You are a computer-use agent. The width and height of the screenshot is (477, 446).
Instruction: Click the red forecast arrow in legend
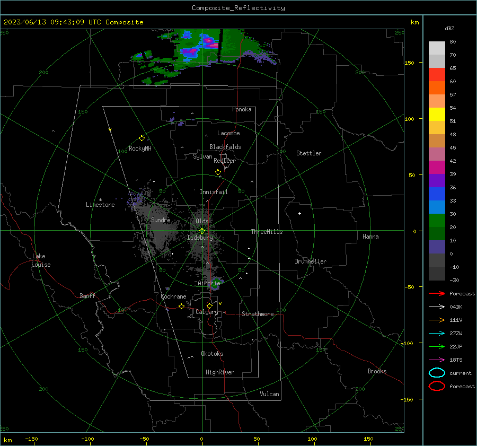coord(437,293)
